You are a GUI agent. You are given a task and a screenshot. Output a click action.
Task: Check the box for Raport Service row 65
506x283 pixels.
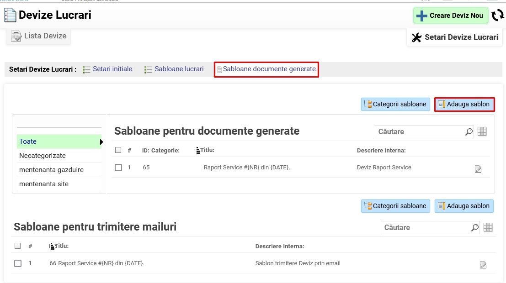[x=118, y=168]
